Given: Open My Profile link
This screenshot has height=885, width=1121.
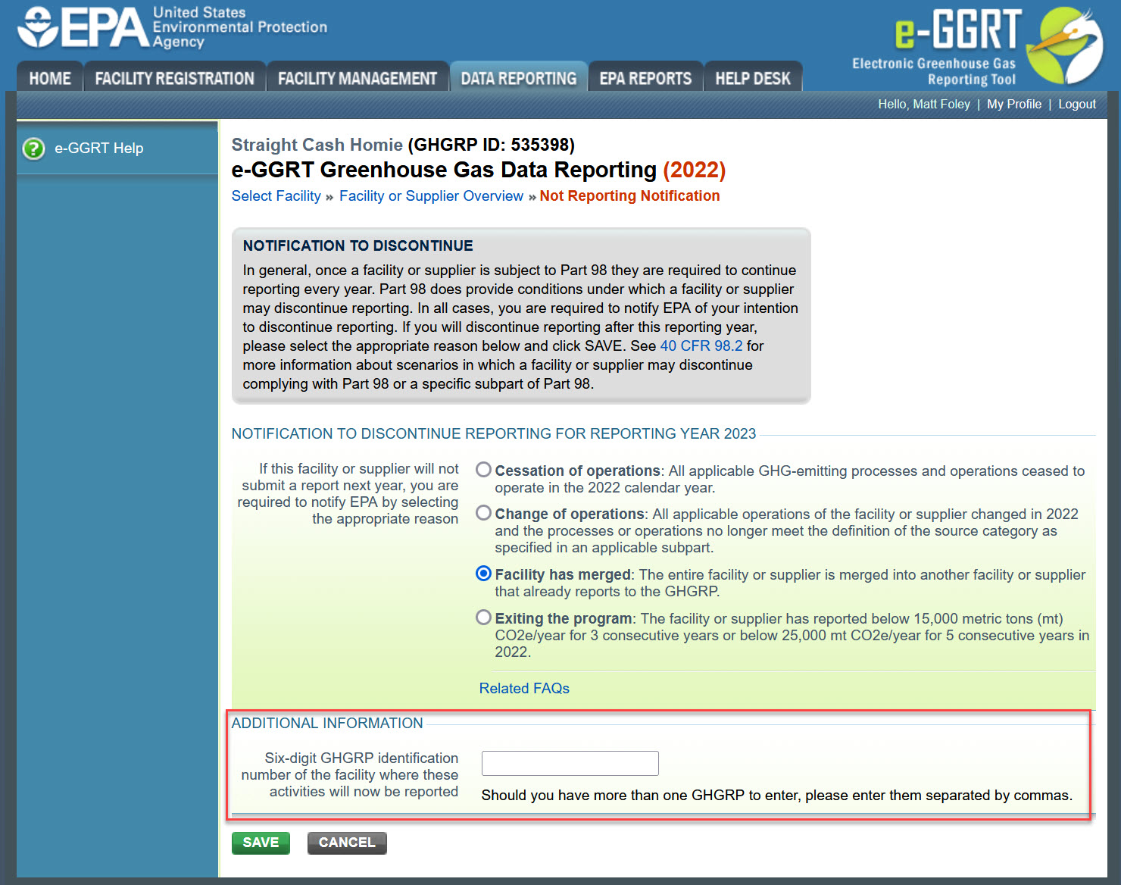Looking at the screenshot, I should pyautogui.click(x=1014, y=104).
